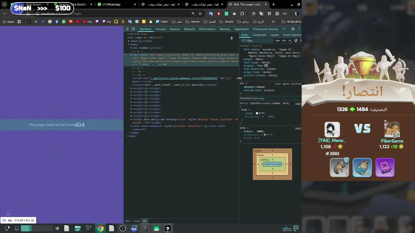Open the Extensions puzzle icon in Chrome toolbar
This screenshot has width=415, height=233.
pyautogui.click(x=242, y=14)
